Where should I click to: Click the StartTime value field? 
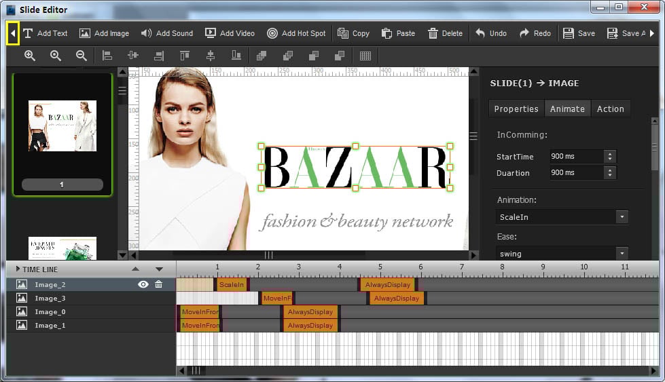click(x=577, y=156)
